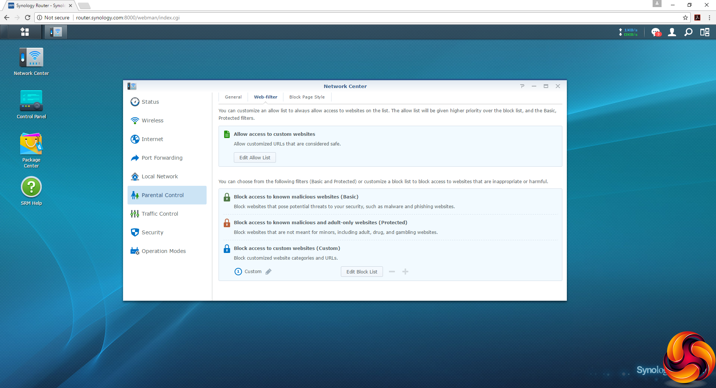This screenshot has width=716, height=388.
Task: Switch to the Block Page Style tab
Action: [x=307, y=97]
